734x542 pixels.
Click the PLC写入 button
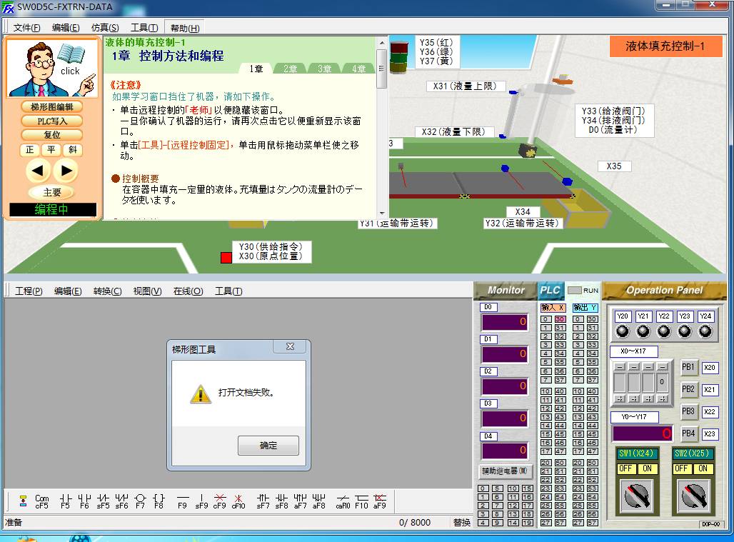pyautogui.click(x=51, y=121)
